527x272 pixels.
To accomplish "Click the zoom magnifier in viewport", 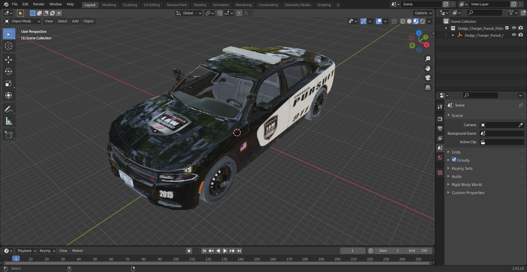I will 427,59.
